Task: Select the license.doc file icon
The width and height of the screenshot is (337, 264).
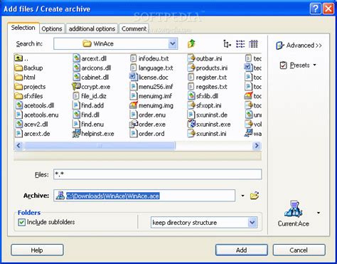Action: (x=134, y=77)
